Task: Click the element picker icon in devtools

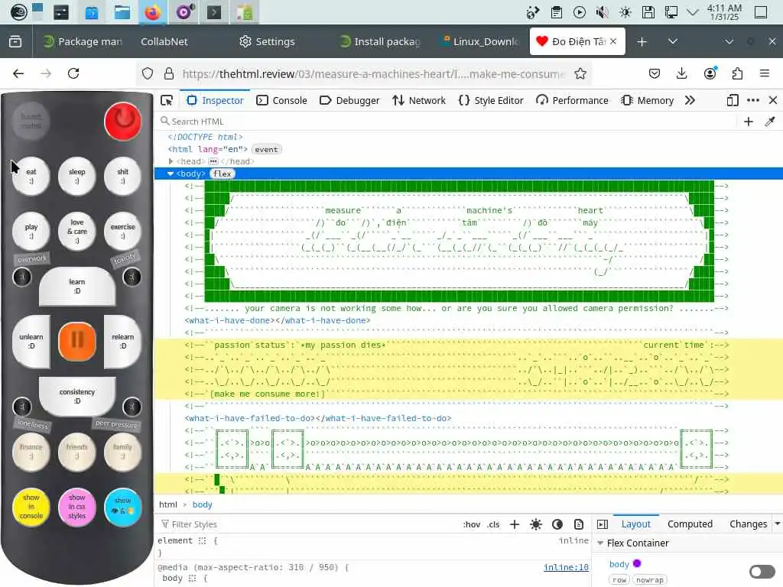Action: (167, 100)
